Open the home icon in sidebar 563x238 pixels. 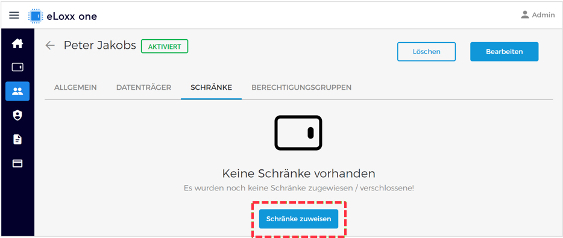point(17,44)
